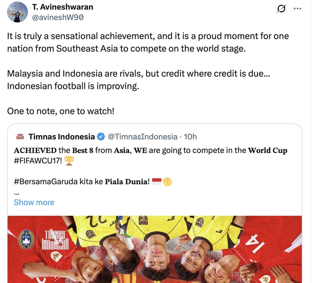
Task: Click the blue verified badge
Action: [101, 137]
